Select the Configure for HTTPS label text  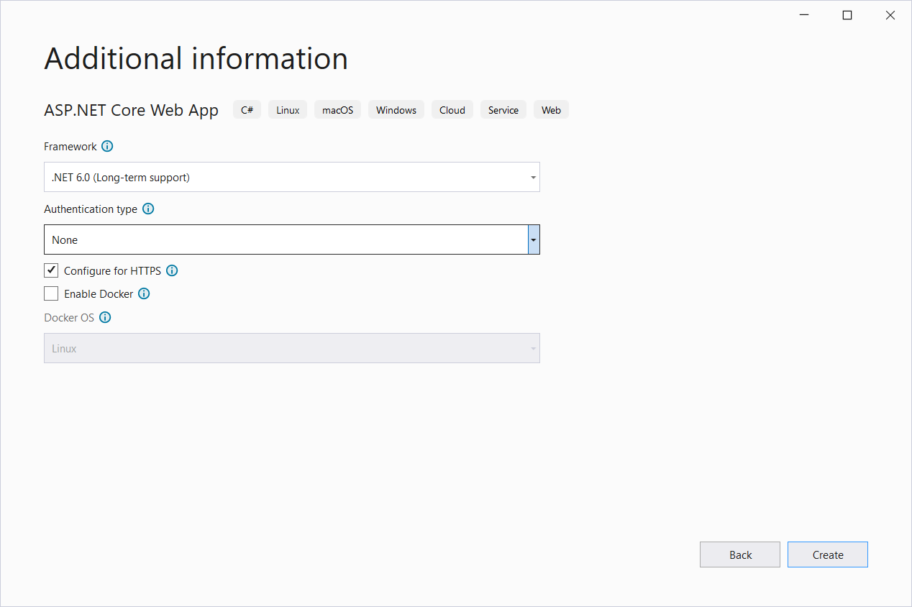click(113, 271)
